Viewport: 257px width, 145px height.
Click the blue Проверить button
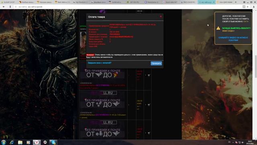(x=156, y=63)
